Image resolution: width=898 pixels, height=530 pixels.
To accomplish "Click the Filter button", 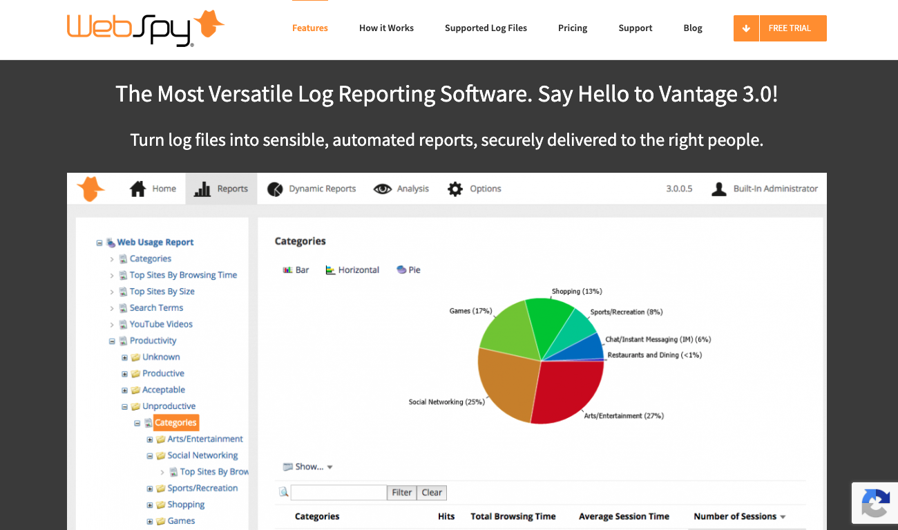I will pyautogui.click(x=402, y=493).
